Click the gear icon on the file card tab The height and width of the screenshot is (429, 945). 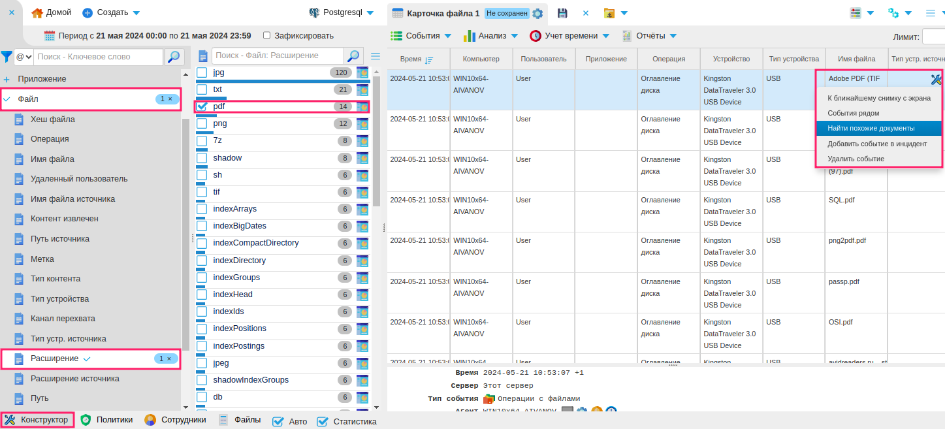537,14
